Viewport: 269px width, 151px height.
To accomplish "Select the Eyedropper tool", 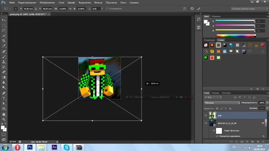I will pos(4,46).
